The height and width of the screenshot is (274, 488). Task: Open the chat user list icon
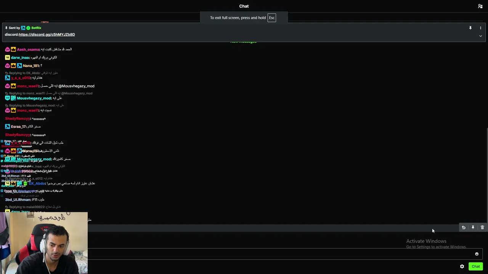tap(480, 6)
